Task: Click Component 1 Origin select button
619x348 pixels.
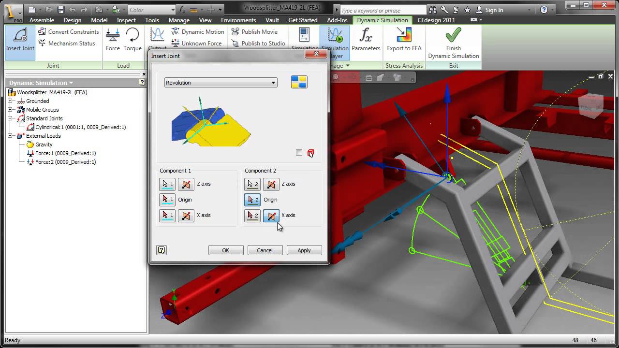Action: click(167, 200)
